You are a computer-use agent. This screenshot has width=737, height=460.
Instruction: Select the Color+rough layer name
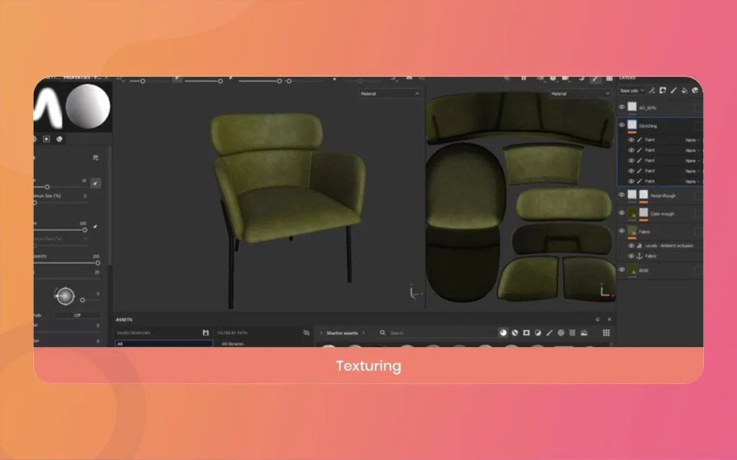pos(662,214)
